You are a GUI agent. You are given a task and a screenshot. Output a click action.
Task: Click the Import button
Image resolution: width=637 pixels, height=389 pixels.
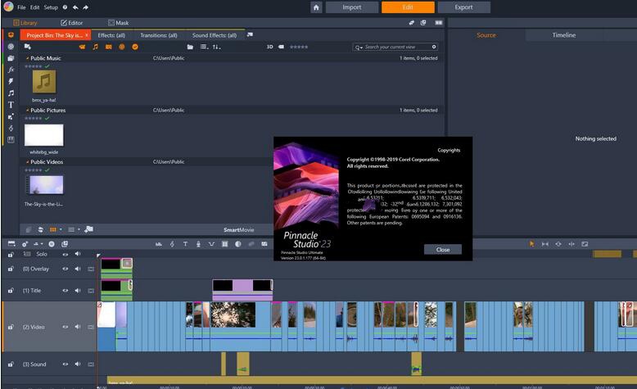(351, 7)
